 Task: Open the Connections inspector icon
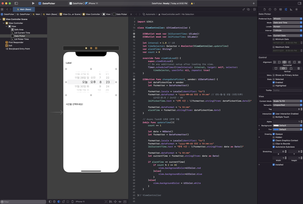point(296,9)
